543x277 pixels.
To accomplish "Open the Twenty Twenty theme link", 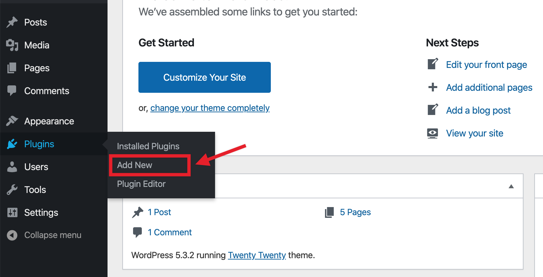I will (x=257, y=255).
